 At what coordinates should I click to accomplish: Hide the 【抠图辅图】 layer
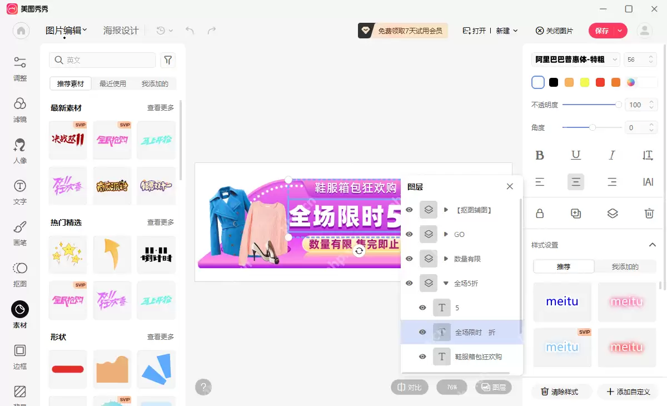coord(409,210)
